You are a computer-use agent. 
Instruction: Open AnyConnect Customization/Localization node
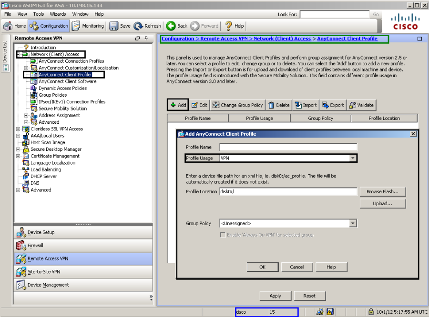79,68
